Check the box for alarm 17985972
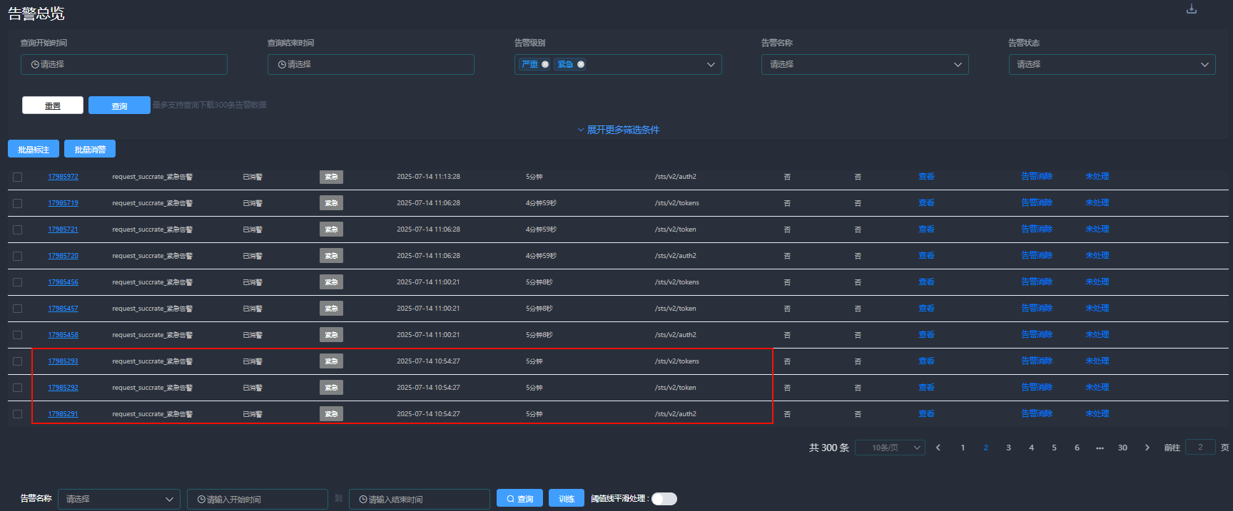Image resolution: width=1233 pixels, height=511 pixels. coord(18,177)
